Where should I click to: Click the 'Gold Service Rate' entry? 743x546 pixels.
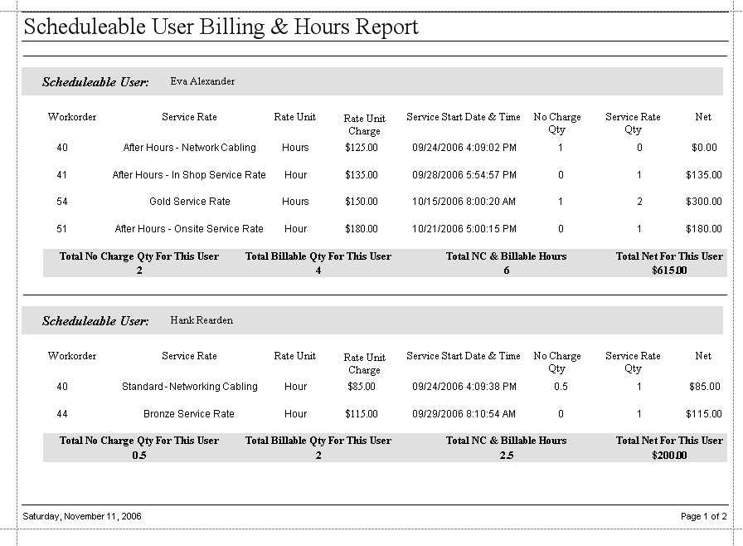tap(190, 202)
